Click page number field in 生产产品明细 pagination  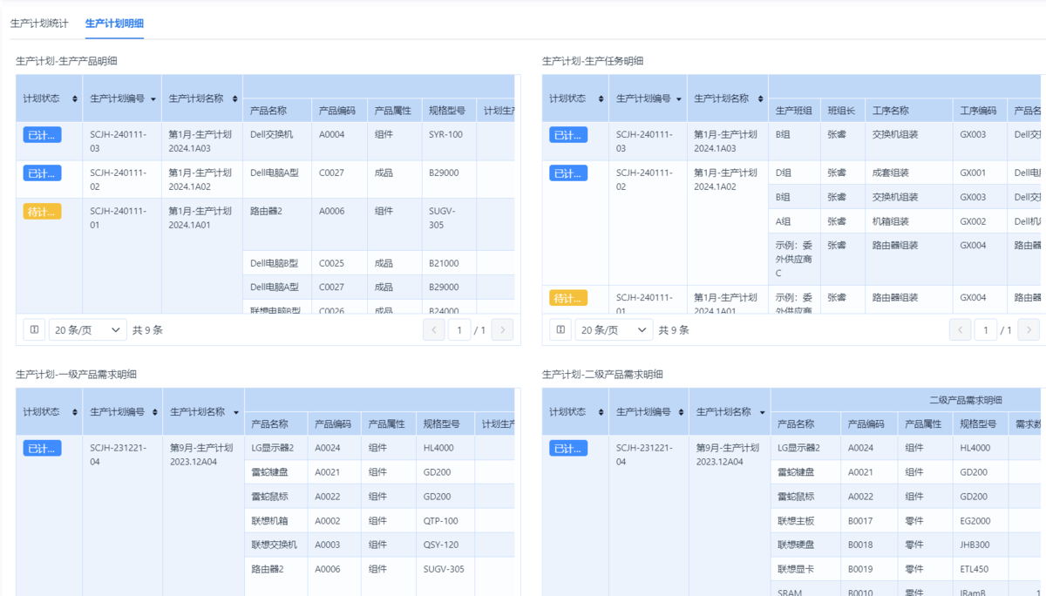(459, 330)
